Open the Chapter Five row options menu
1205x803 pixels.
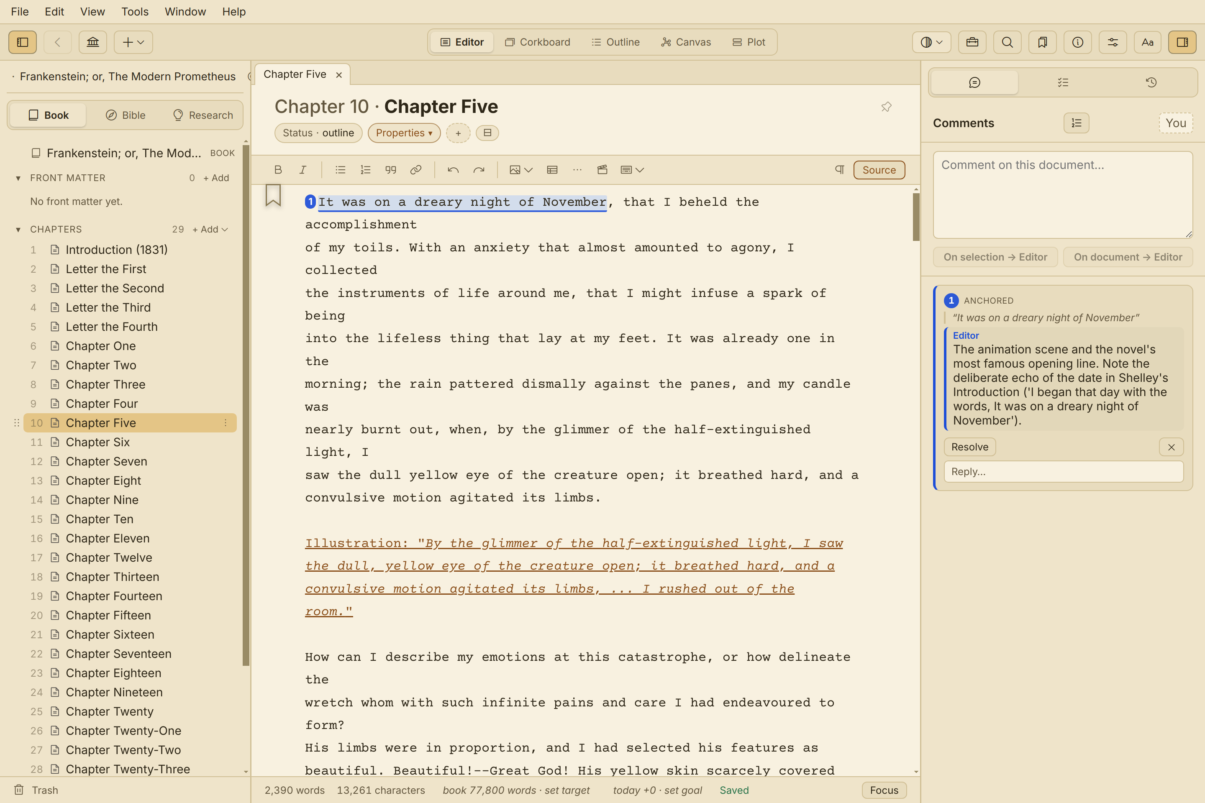click(226, 423)
